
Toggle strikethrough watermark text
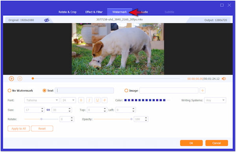(105, 100)
